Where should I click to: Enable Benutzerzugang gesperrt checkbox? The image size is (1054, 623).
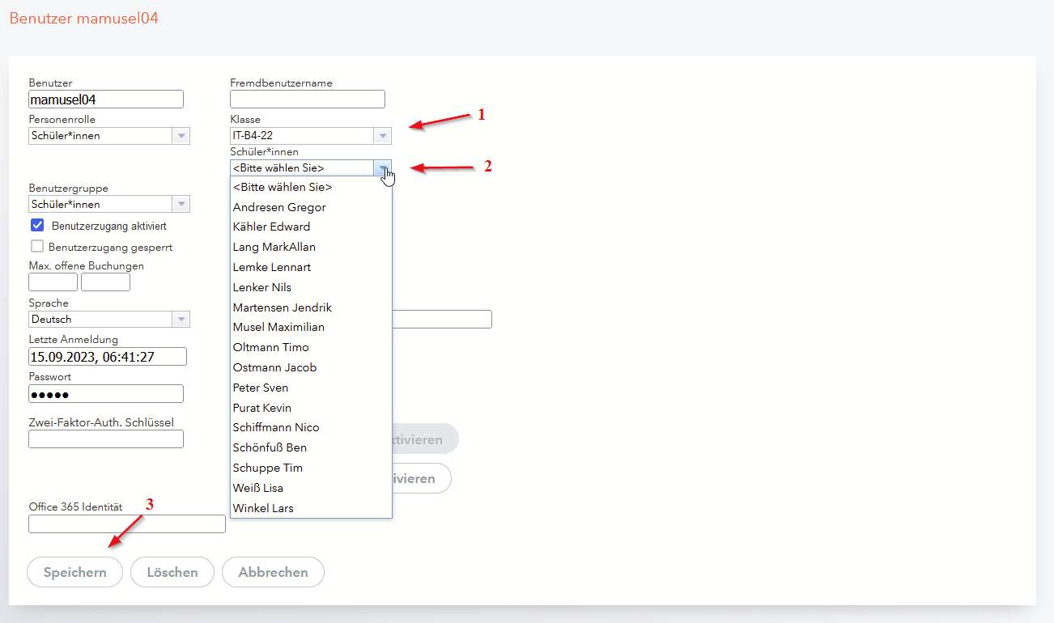click(x=37, y=247)
